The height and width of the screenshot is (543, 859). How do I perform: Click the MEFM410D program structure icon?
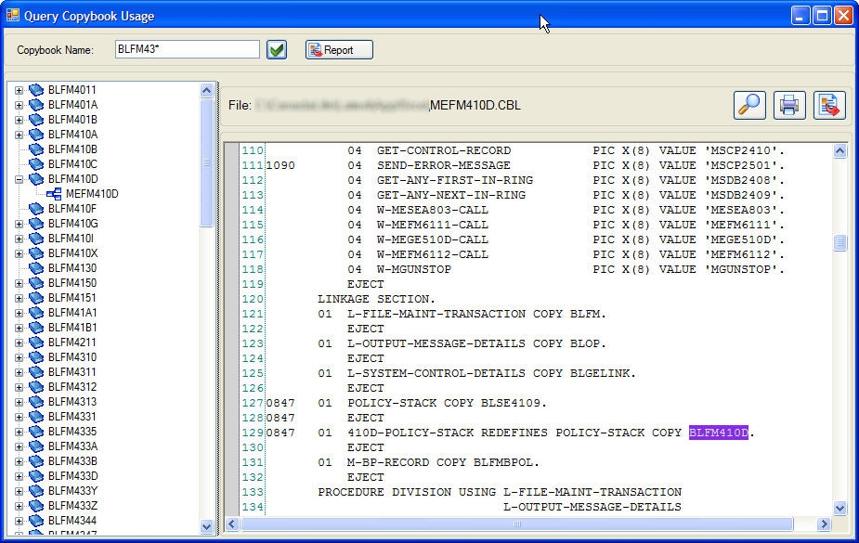coord(54,194)
